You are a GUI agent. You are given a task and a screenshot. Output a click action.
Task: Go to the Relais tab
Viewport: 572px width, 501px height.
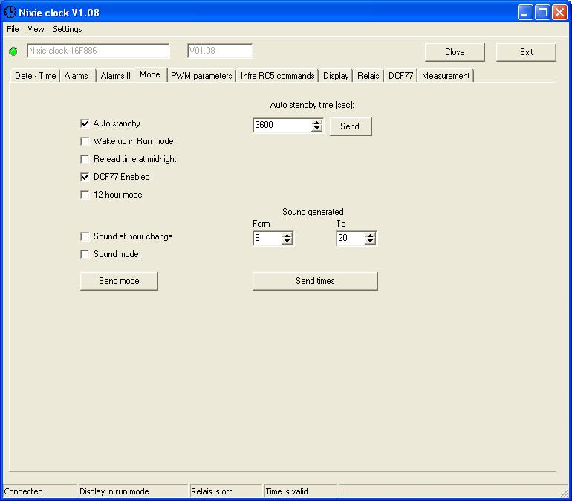click(368, 76)
